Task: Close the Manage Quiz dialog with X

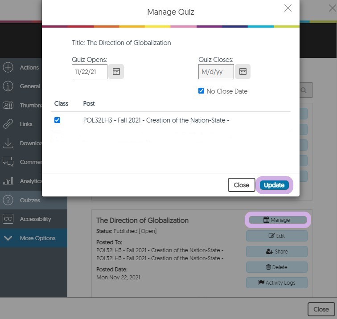Action: point(288,8)
